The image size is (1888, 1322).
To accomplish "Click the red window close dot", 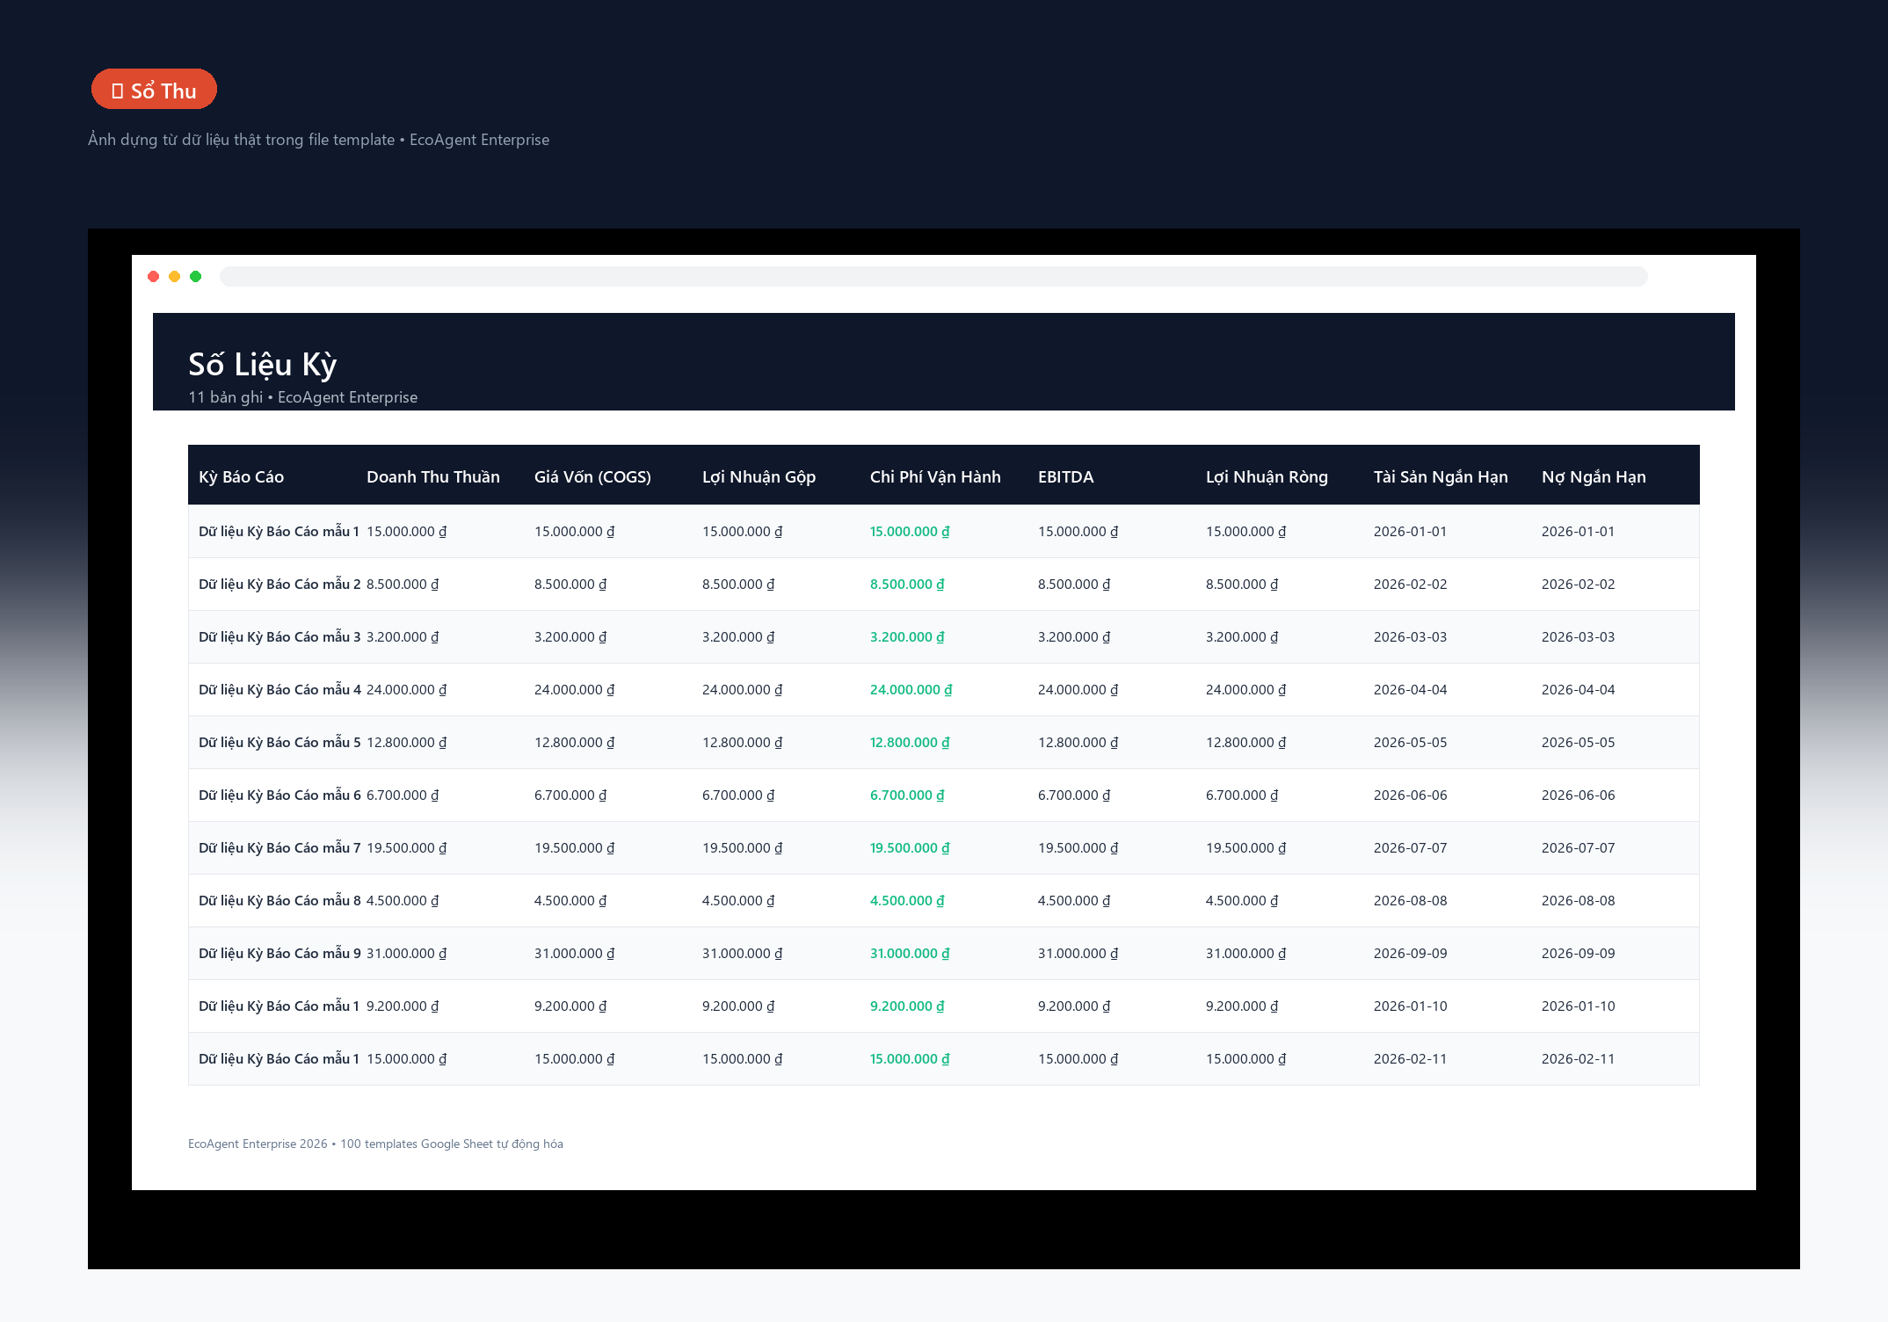I will (x=154, y=277).
